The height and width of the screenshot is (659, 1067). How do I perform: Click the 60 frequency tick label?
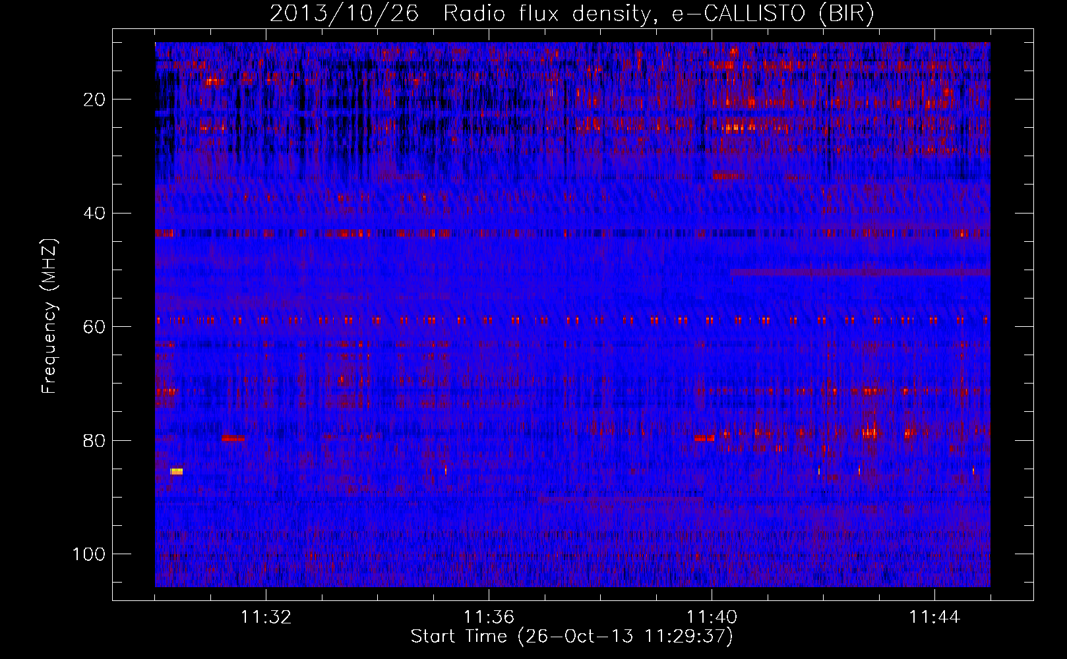95,327
